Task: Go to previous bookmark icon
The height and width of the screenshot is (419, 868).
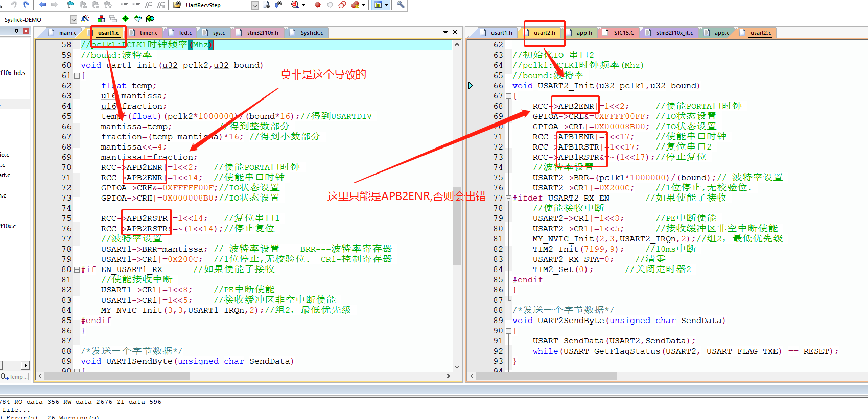Action: pyautogui.click(x=83, y=5)
